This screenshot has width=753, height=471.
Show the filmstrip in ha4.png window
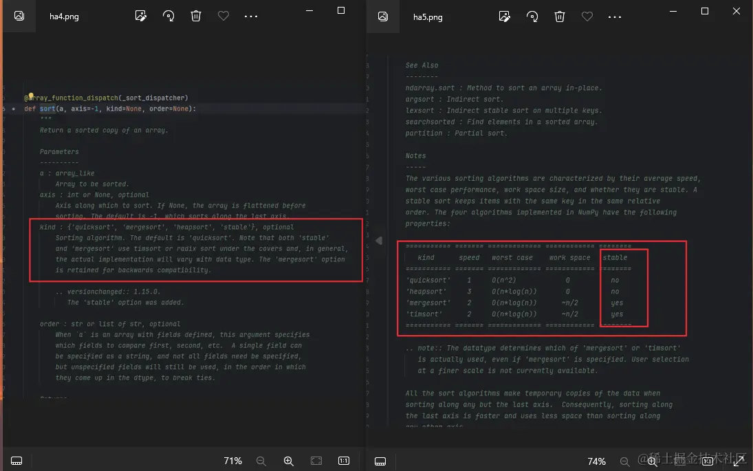coord(17,461)
